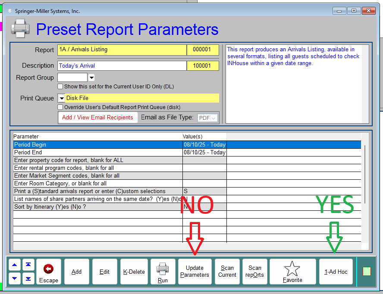Mark report as Favorite with star
The height and width of the screenshot is (294, 383).
pyautogui.click(x=292, y=272)
